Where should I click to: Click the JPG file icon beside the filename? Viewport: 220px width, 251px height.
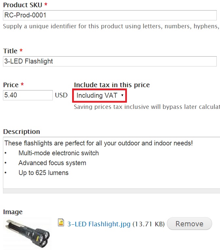tap(61, 222)
